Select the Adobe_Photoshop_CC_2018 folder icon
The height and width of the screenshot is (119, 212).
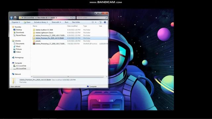click(34, 35)
